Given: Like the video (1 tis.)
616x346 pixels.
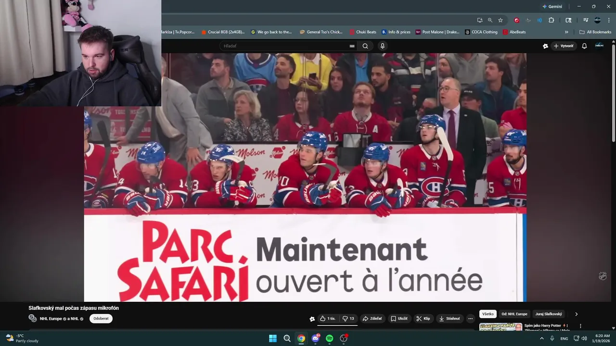Looking at the screenshot, I should (x=328, y=319).
